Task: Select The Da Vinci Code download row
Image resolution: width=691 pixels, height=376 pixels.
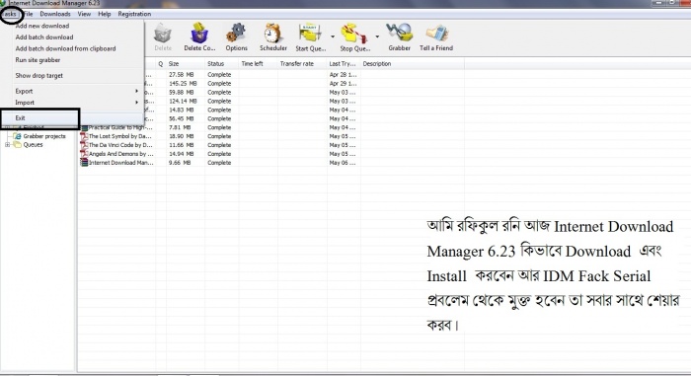Action: 271,145
